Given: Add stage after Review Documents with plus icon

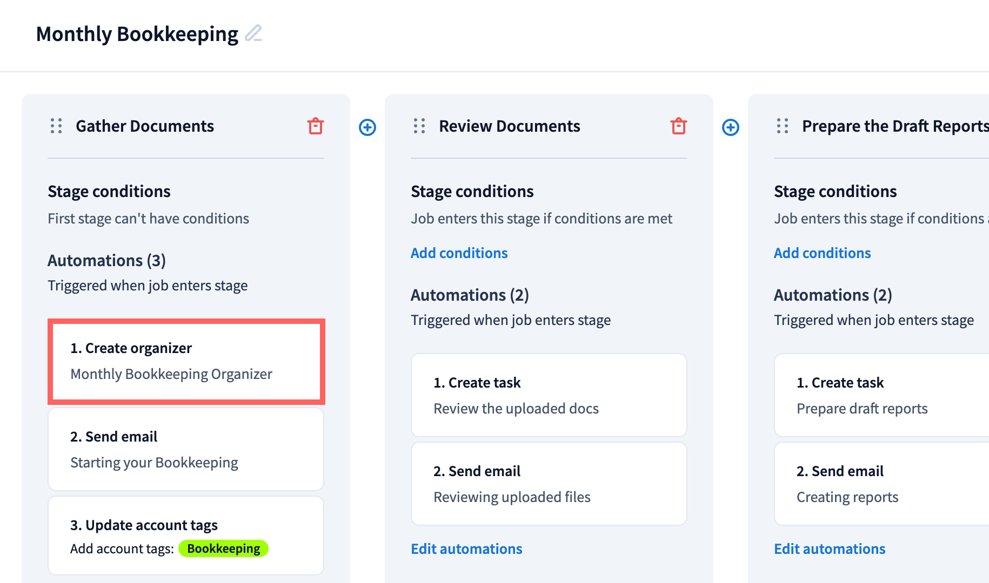Looking at the screenshot, I should pyautogui.click(x=731, y=127).
